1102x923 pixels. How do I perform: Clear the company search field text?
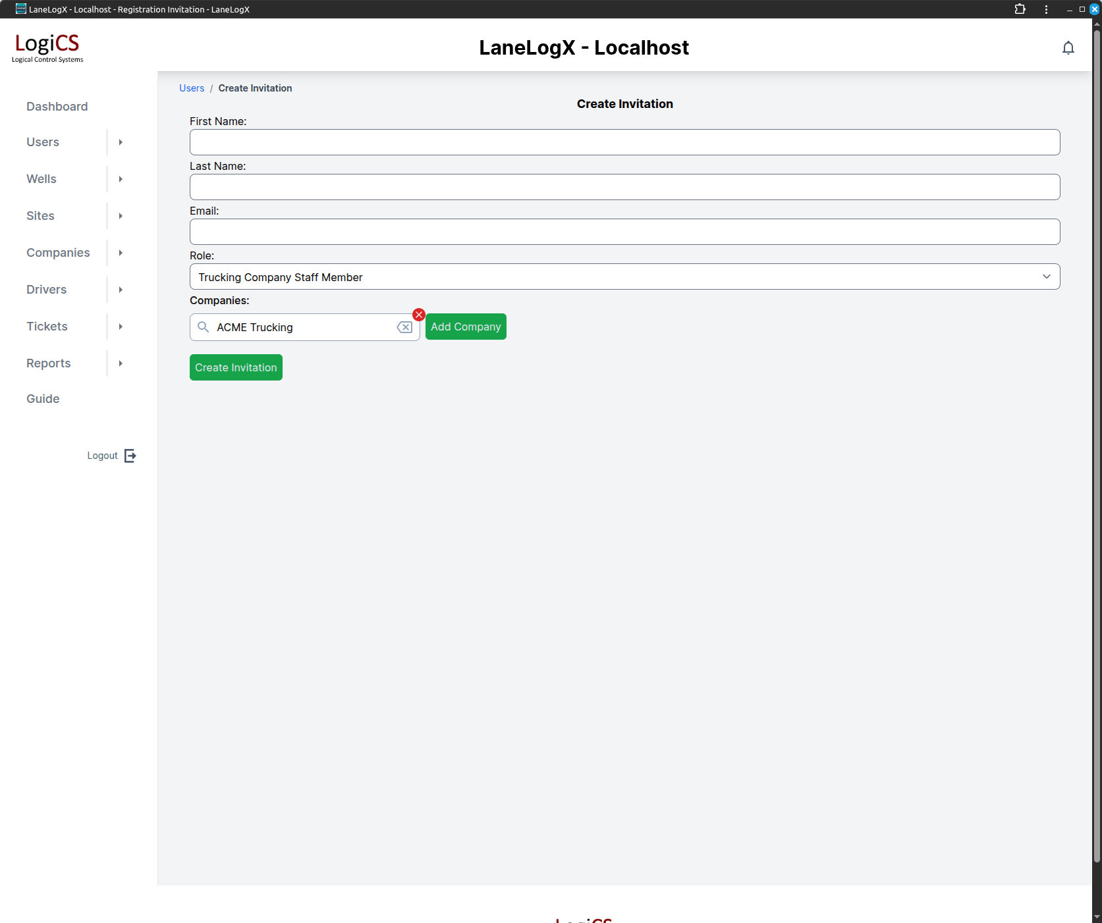pos(404,327)
